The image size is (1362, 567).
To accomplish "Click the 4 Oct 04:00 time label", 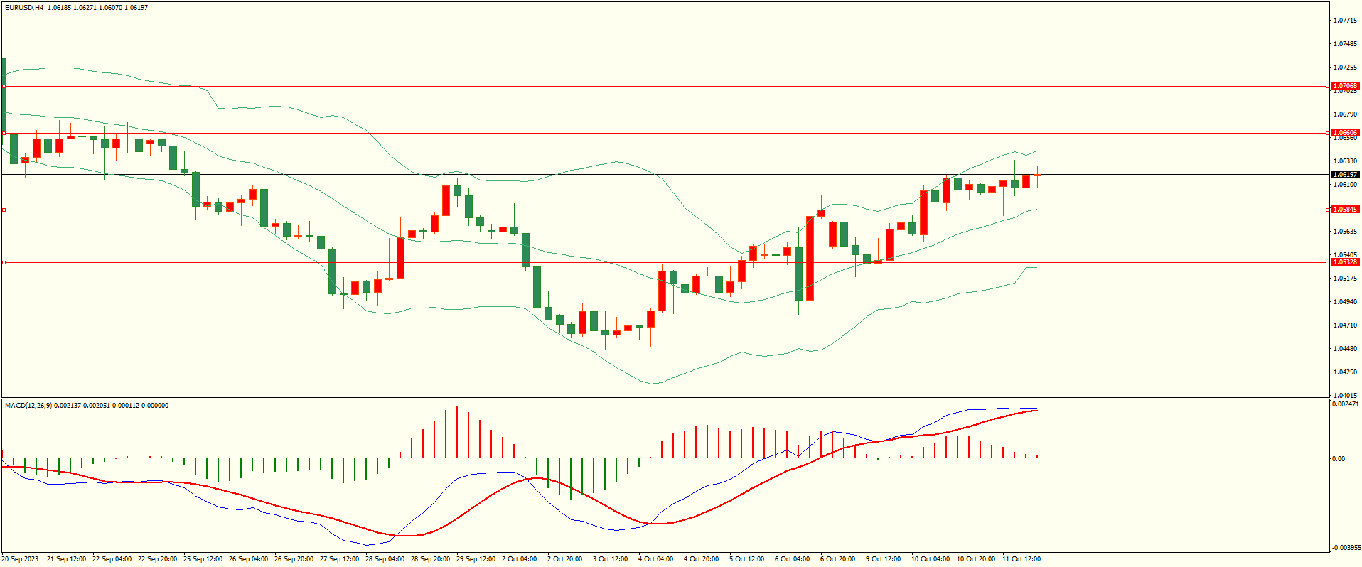I will coord(655,559).
